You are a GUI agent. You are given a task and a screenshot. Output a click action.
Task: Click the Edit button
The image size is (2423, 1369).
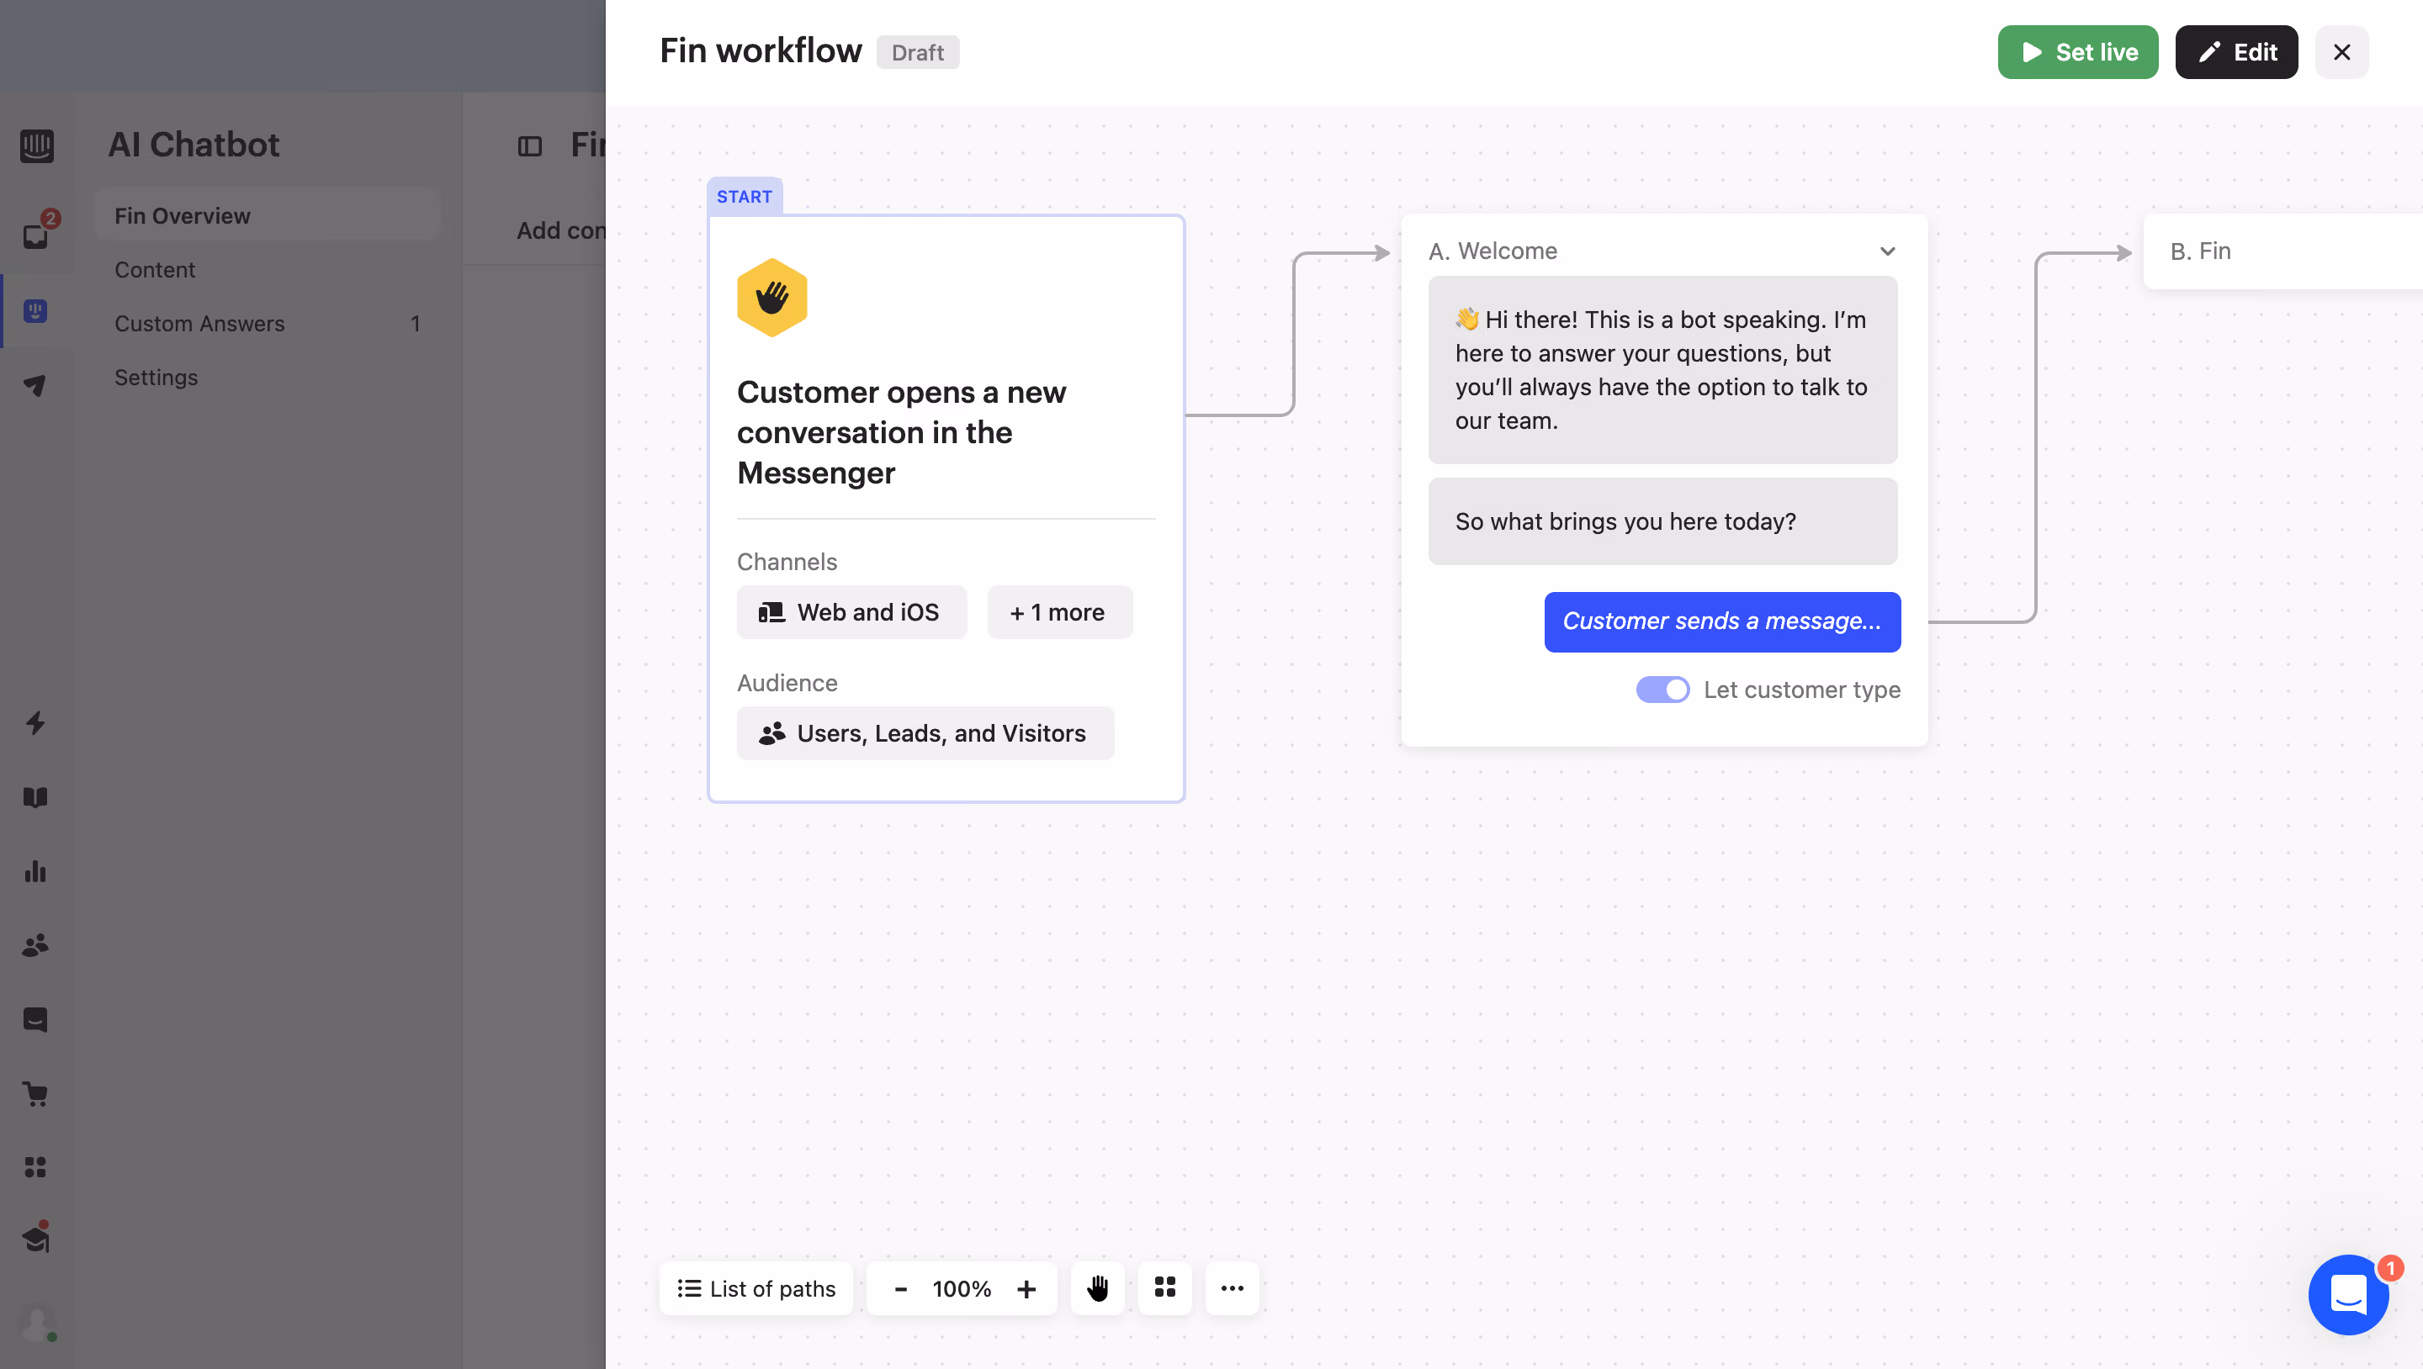[2237, 51]
